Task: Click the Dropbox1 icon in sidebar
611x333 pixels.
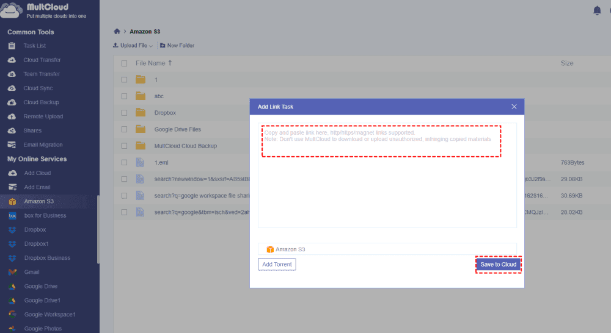Action: coord(12,244)
